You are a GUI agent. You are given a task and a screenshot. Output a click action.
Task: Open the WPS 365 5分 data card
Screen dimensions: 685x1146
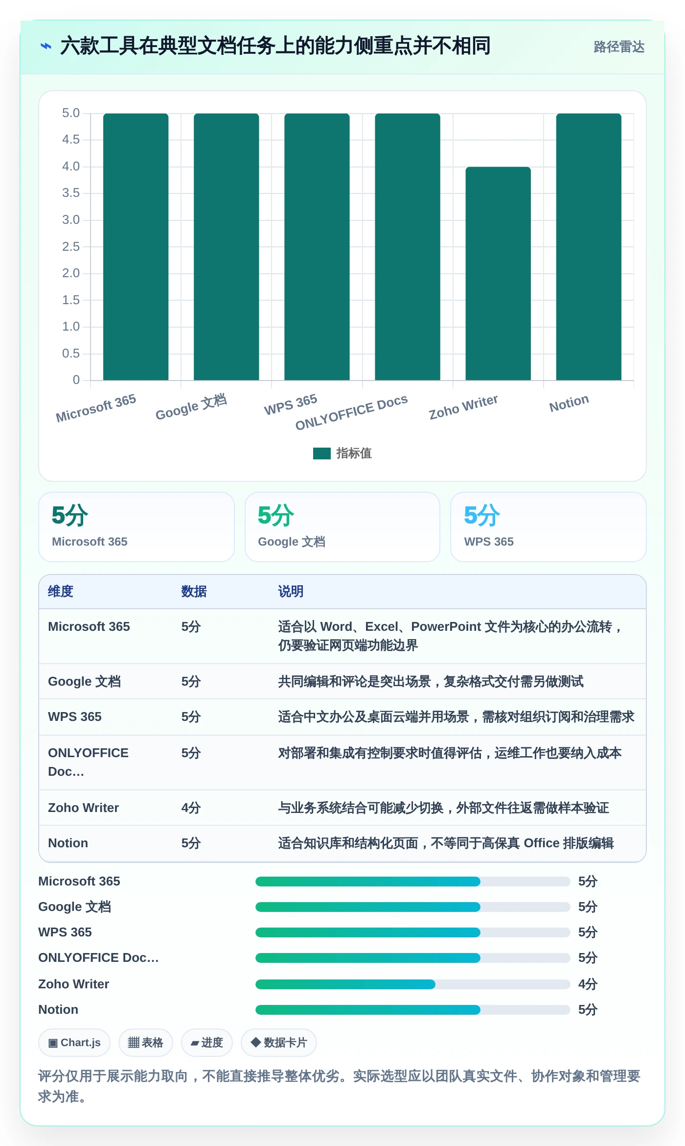(x=548, y=527)
